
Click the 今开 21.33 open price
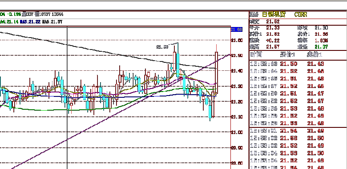273,28
